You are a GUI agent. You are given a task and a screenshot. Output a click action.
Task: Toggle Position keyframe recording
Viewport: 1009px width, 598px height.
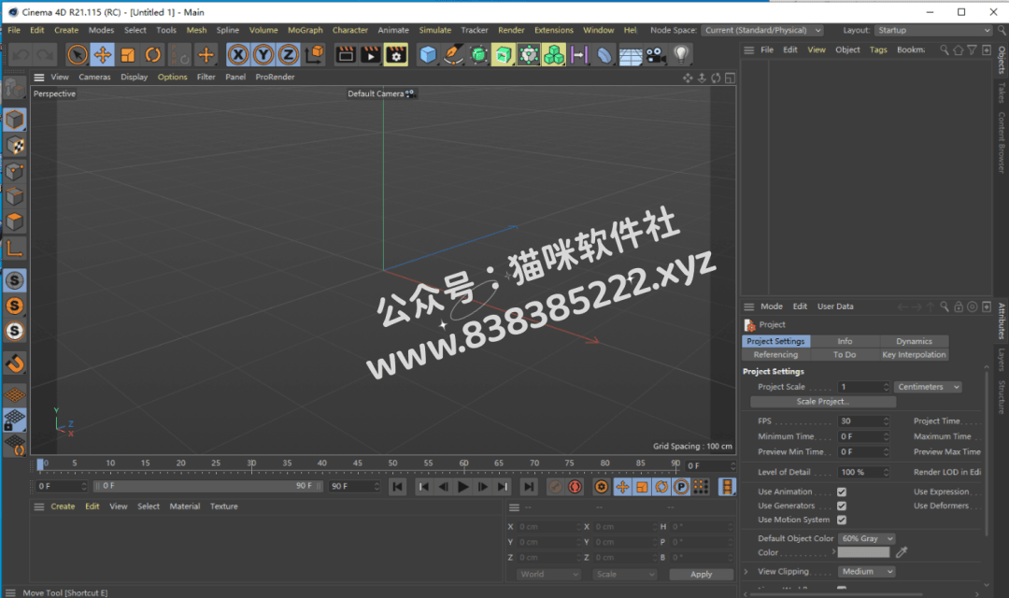pyautogui.click(x=622, y=488)
